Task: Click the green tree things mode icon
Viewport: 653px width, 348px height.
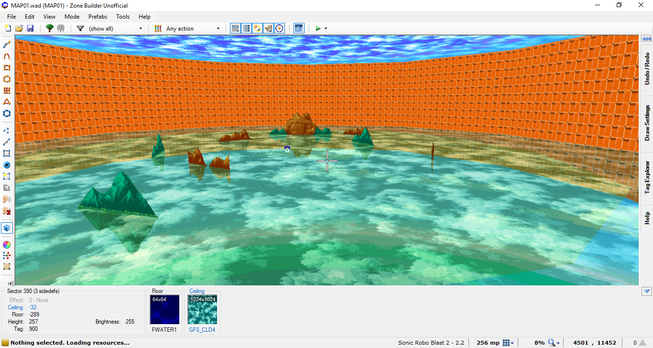Action: pyautogui.click(x=49, y=29)
